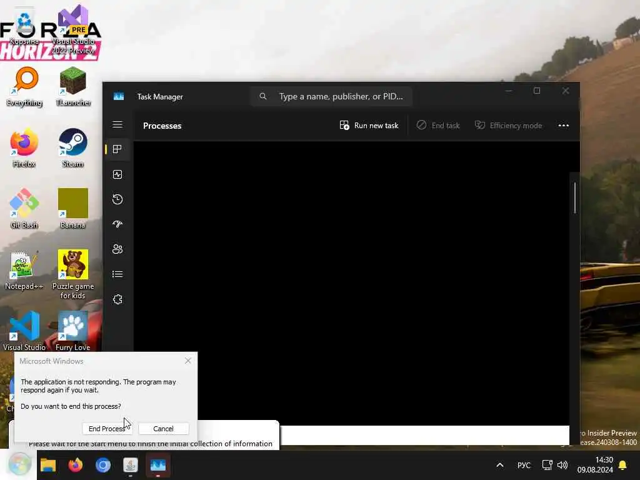The image size is (640, 480).
Task: Select TLauncher desktop shortcut
Action: point(73,87)
